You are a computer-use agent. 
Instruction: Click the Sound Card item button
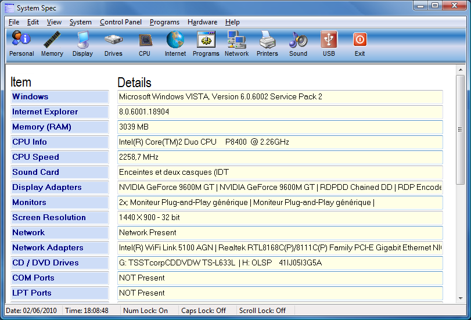click(x=60, y=172)
